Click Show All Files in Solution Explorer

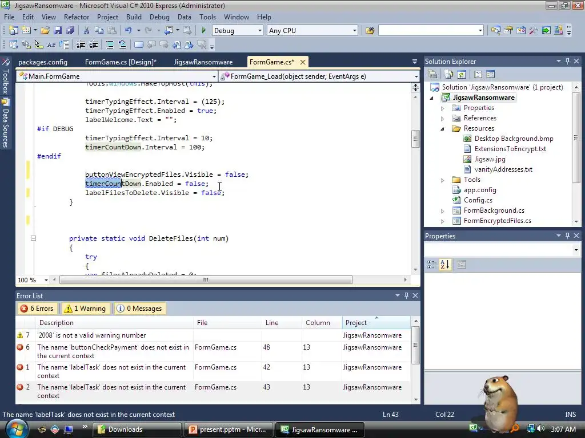pyautogui.click(x=449, y=75)
